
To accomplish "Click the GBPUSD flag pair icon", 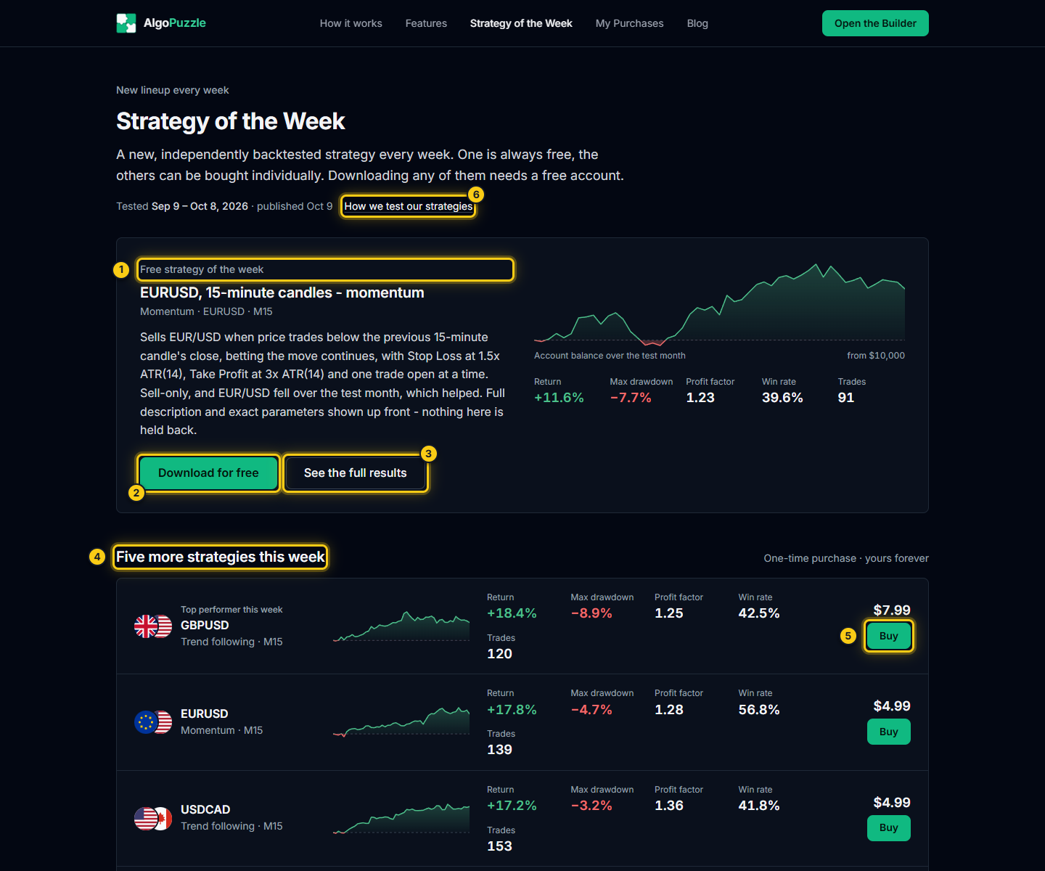I will pyautogui.click(x=153, y=626).
